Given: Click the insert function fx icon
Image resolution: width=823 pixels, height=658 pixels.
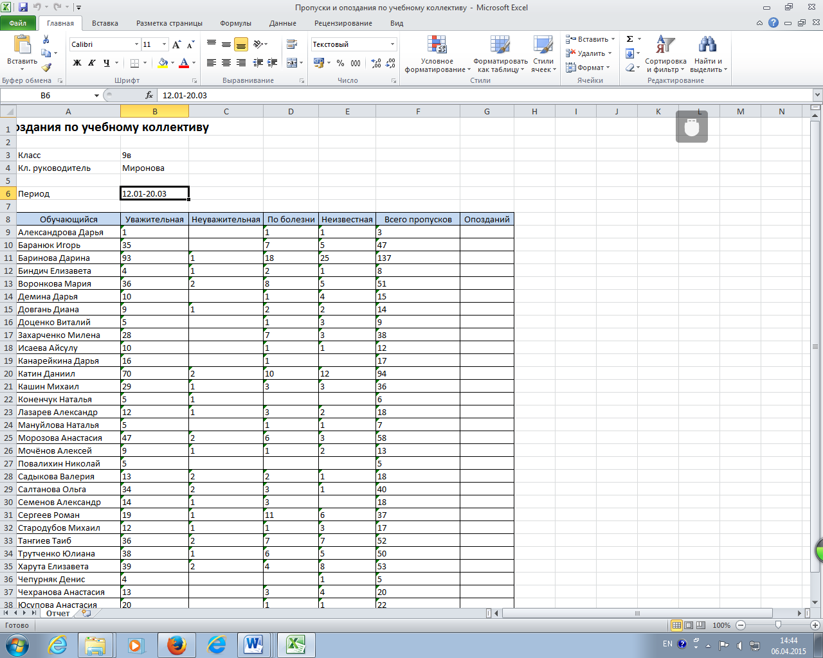Looking at the screenshot, I should [x=149, y=95].
